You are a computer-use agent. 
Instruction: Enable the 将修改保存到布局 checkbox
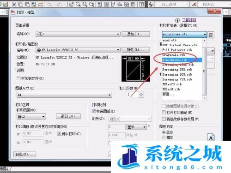click(x=164, y=119)
